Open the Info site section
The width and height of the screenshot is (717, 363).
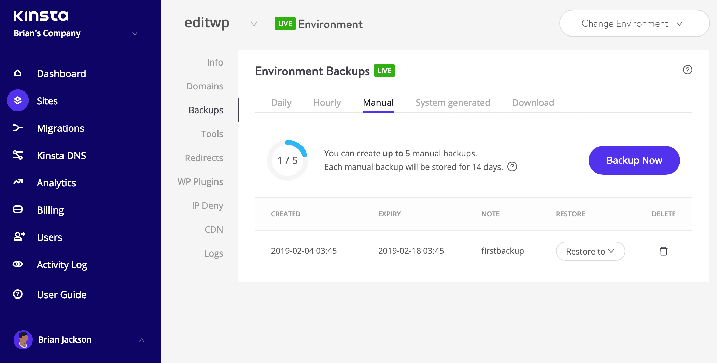tap(215, 62)
